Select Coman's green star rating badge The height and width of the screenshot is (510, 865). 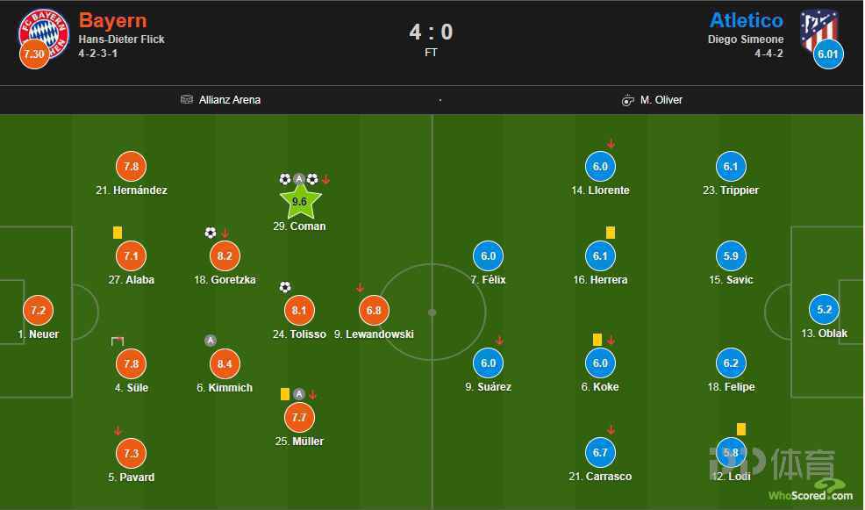point(299,202)
